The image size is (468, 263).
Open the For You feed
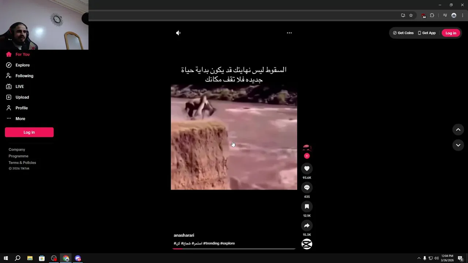23,54
